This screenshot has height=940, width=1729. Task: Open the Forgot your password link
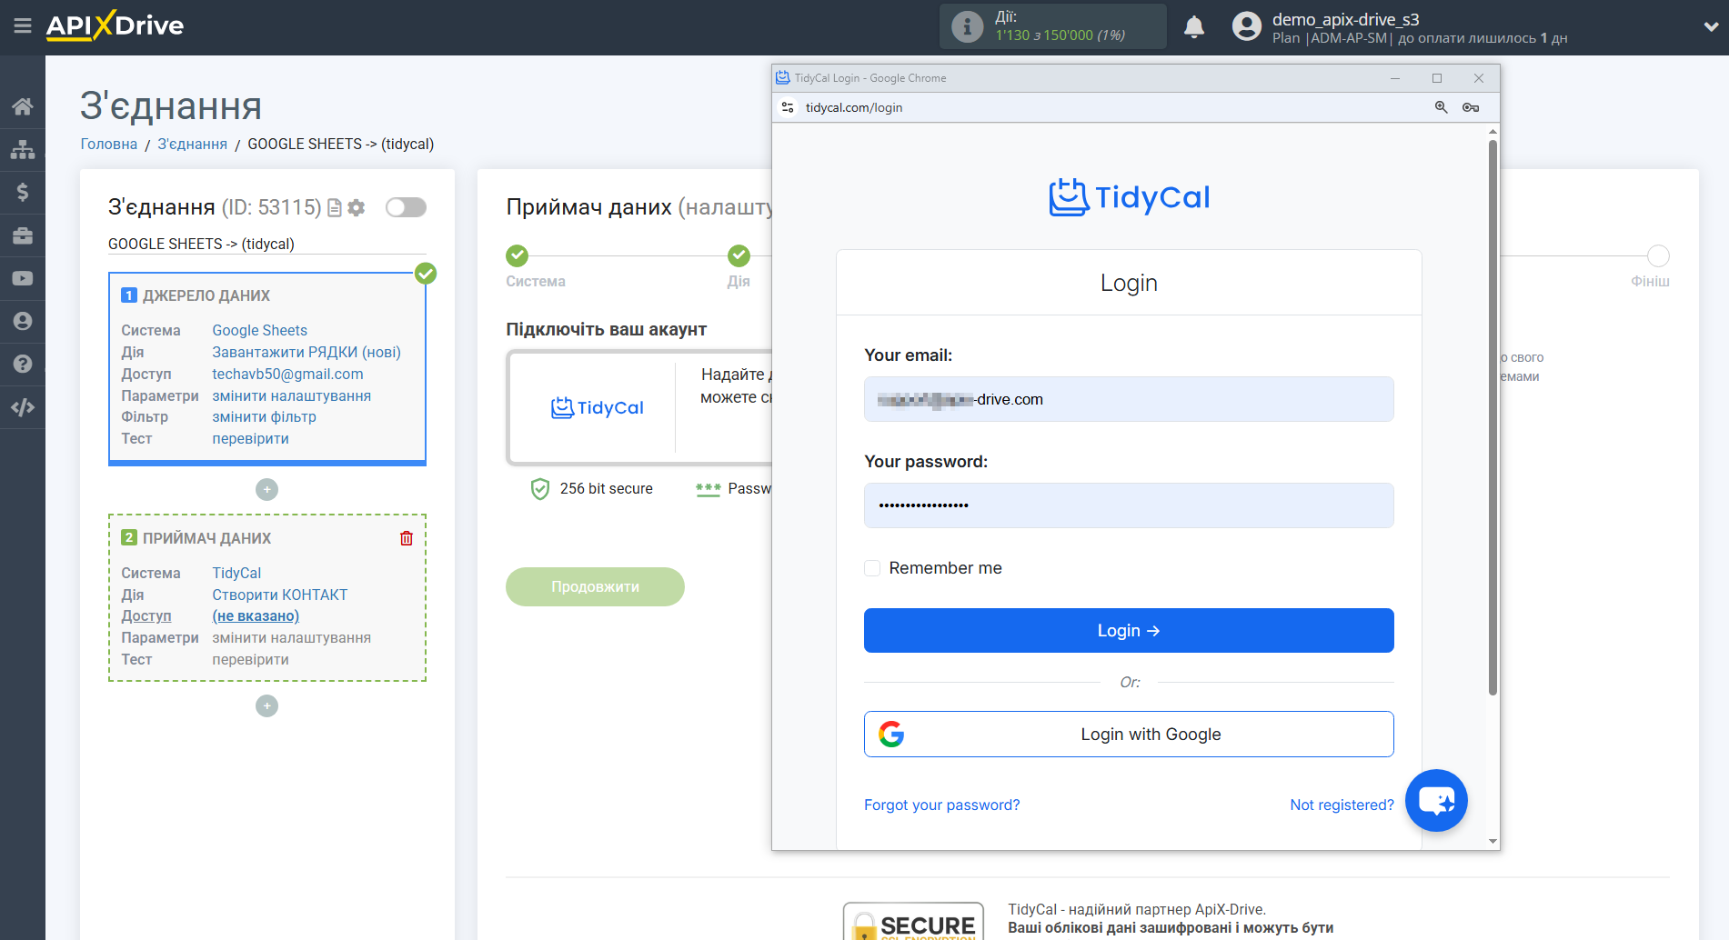[941, 805]
